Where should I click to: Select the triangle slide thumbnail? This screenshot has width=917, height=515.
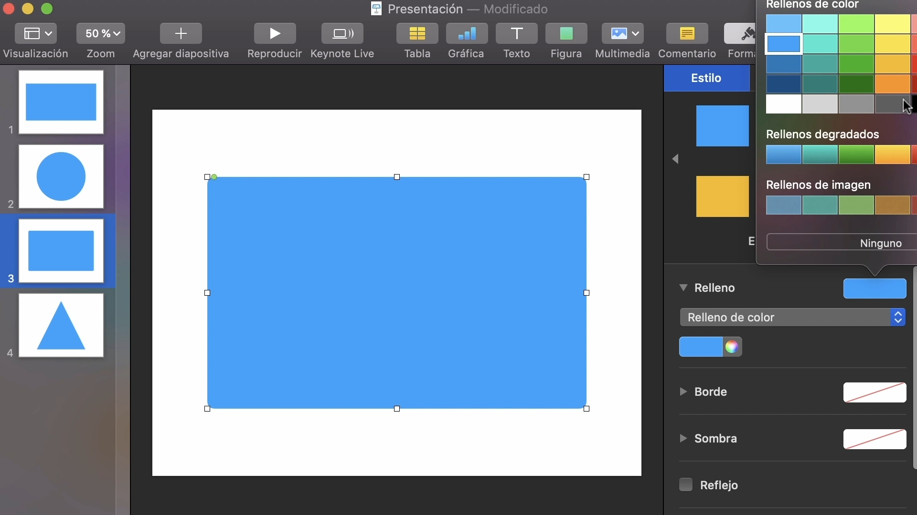click(x=61, y=326)
